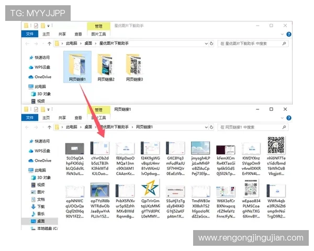Image resolution: width=314 pixels, height=251 pixels.
Task: Open 查看 tab in 星优图片下载助手 window
Action: [x=77, y=34]
